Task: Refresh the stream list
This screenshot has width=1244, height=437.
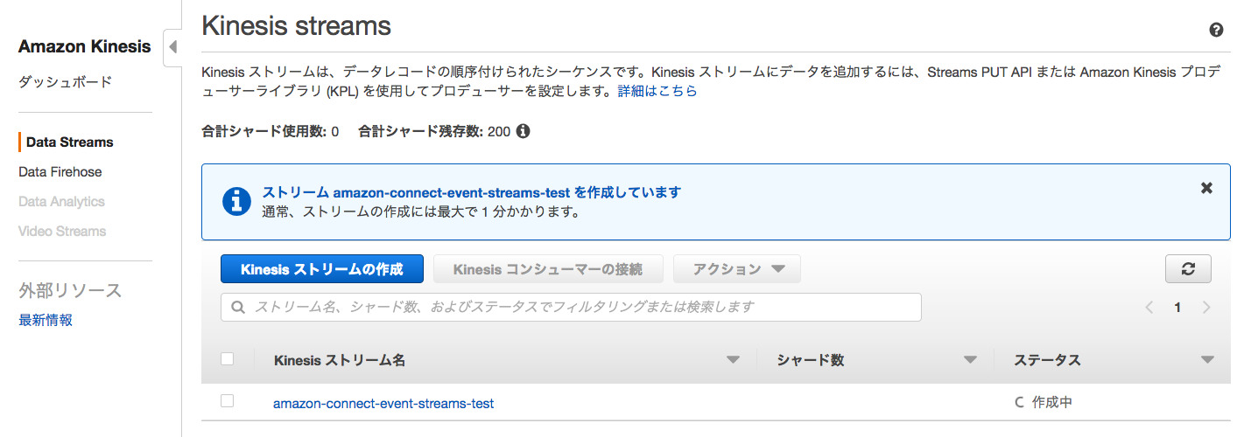Action: tap(1188, 269)
